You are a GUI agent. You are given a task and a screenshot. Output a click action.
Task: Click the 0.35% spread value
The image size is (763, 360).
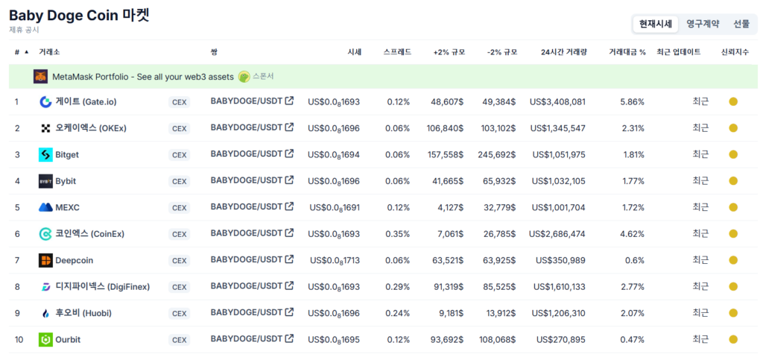[399, 234]
